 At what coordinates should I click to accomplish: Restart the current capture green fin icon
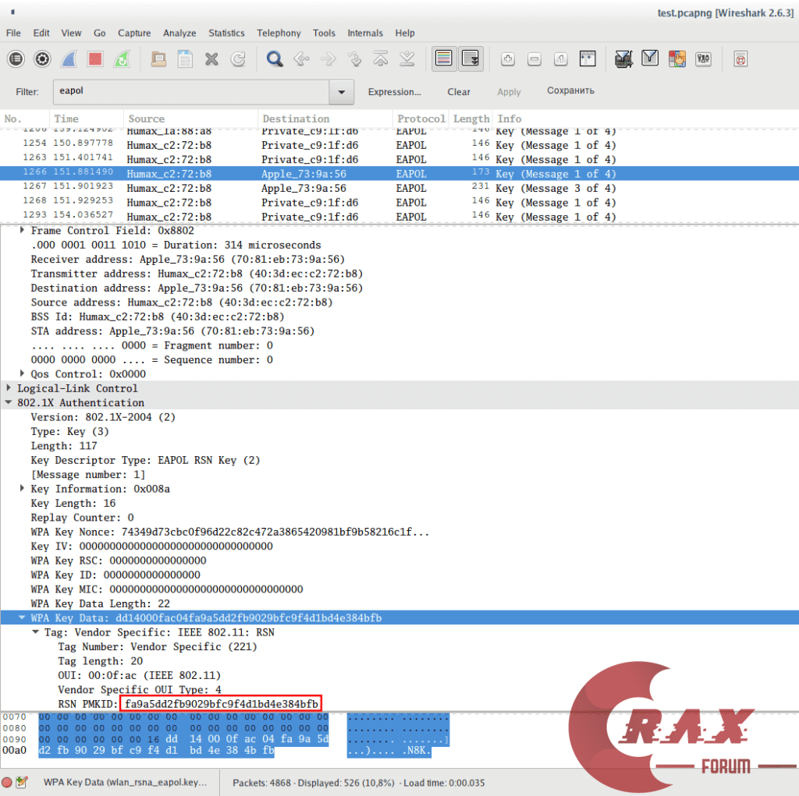tap(122, 59)
